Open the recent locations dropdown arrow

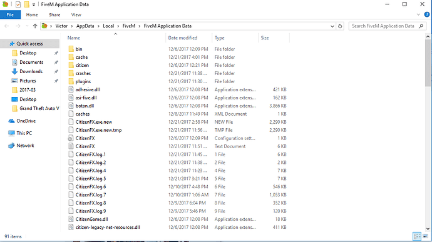click(27, 26)
